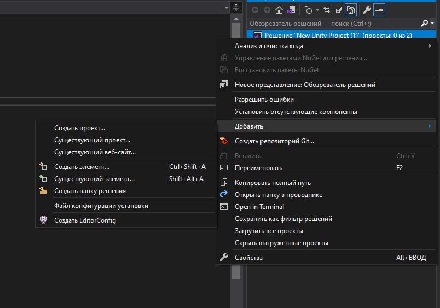Click the pending changes filter clock icon
The height and width of the screenshot is (308, 440).
(308, 10)
